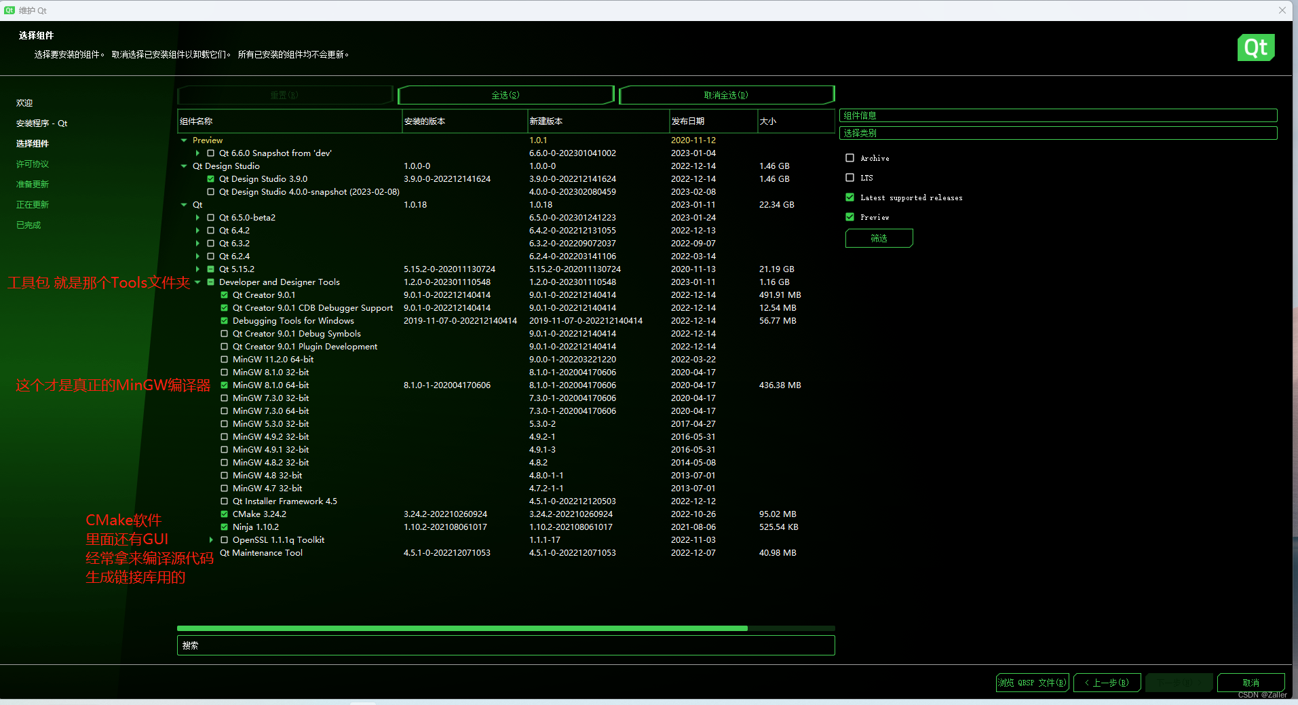Check Qt 6.5.0-beta2 component box
The image size is (1298, 705).
[210, 218]
